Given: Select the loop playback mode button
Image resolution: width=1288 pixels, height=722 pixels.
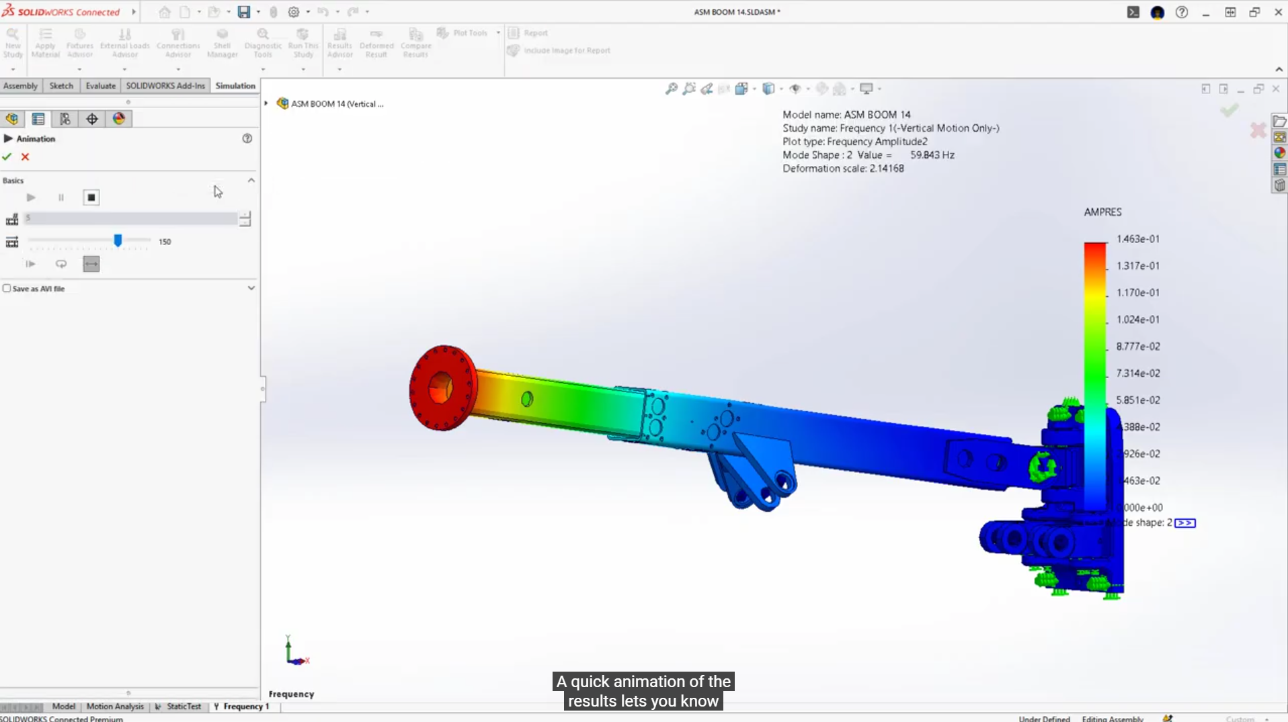Looking at the screenshot, I should tap(61, 264).
